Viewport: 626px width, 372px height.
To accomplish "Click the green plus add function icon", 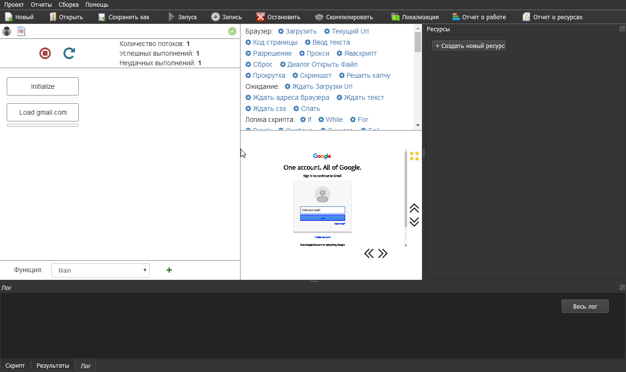I will (169, 270).
